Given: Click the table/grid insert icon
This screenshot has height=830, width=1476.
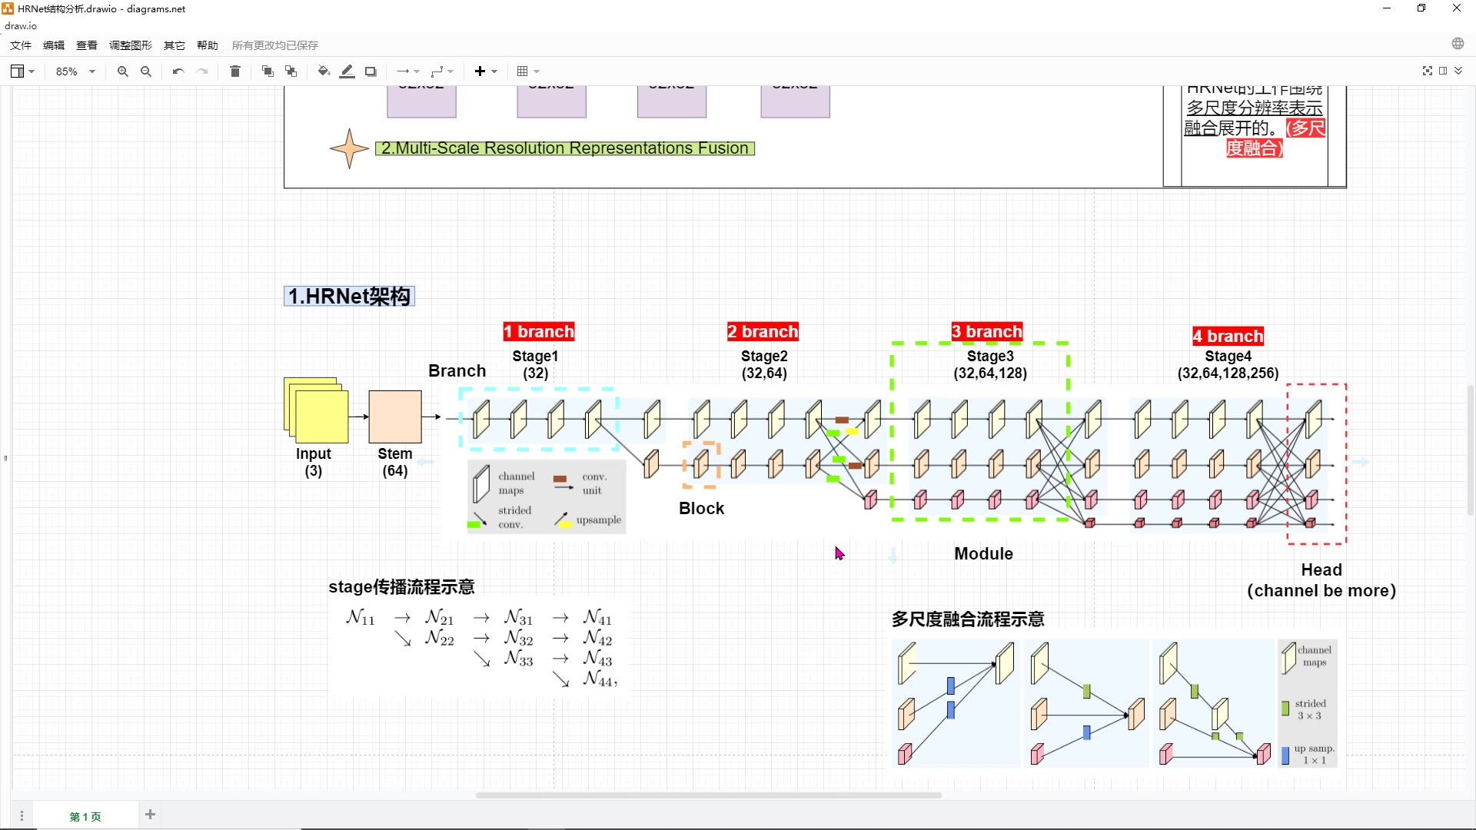Looking at the screenshot, I should coord(523,71).
